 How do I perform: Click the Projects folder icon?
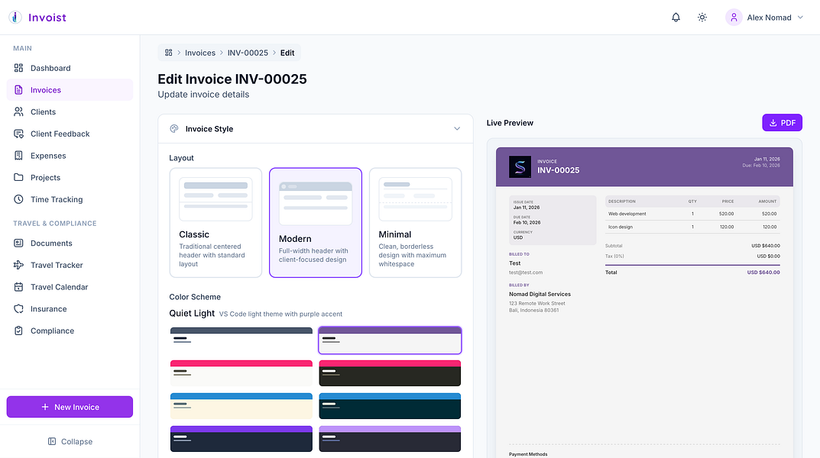click(x=18, y=178)
